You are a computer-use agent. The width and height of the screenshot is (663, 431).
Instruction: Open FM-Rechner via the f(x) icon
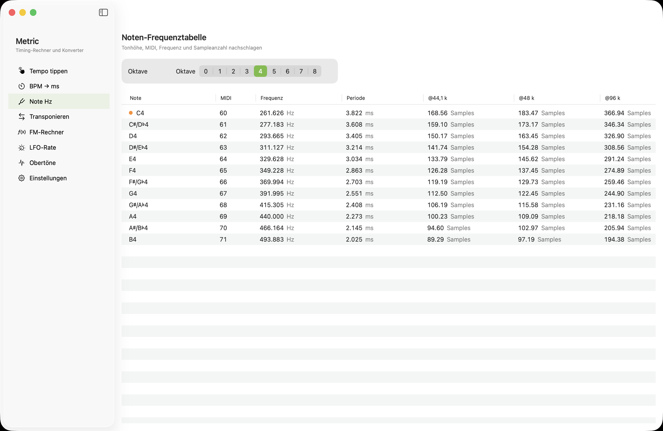[22, 132]
